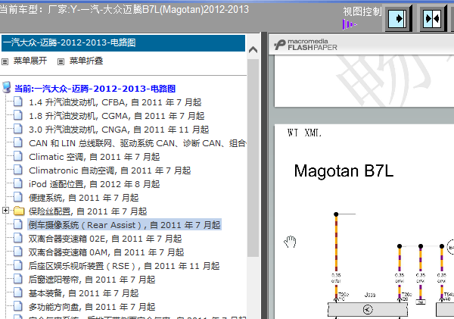Select 倒车摄像系统 (Rear Assist) entry
The image size is (454, 319).
coord(125,225)
